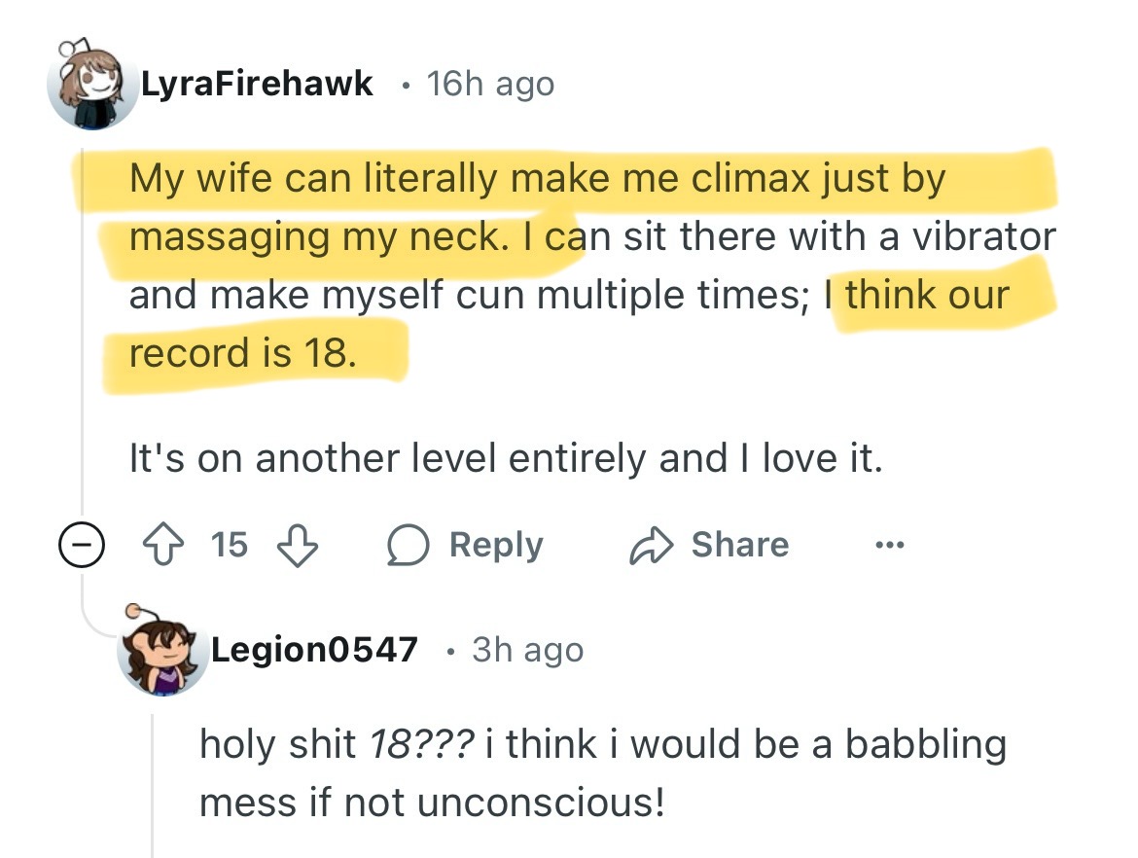Visit the LyraFirehawk username link
1138x858 pixels.
click(257, 84)
